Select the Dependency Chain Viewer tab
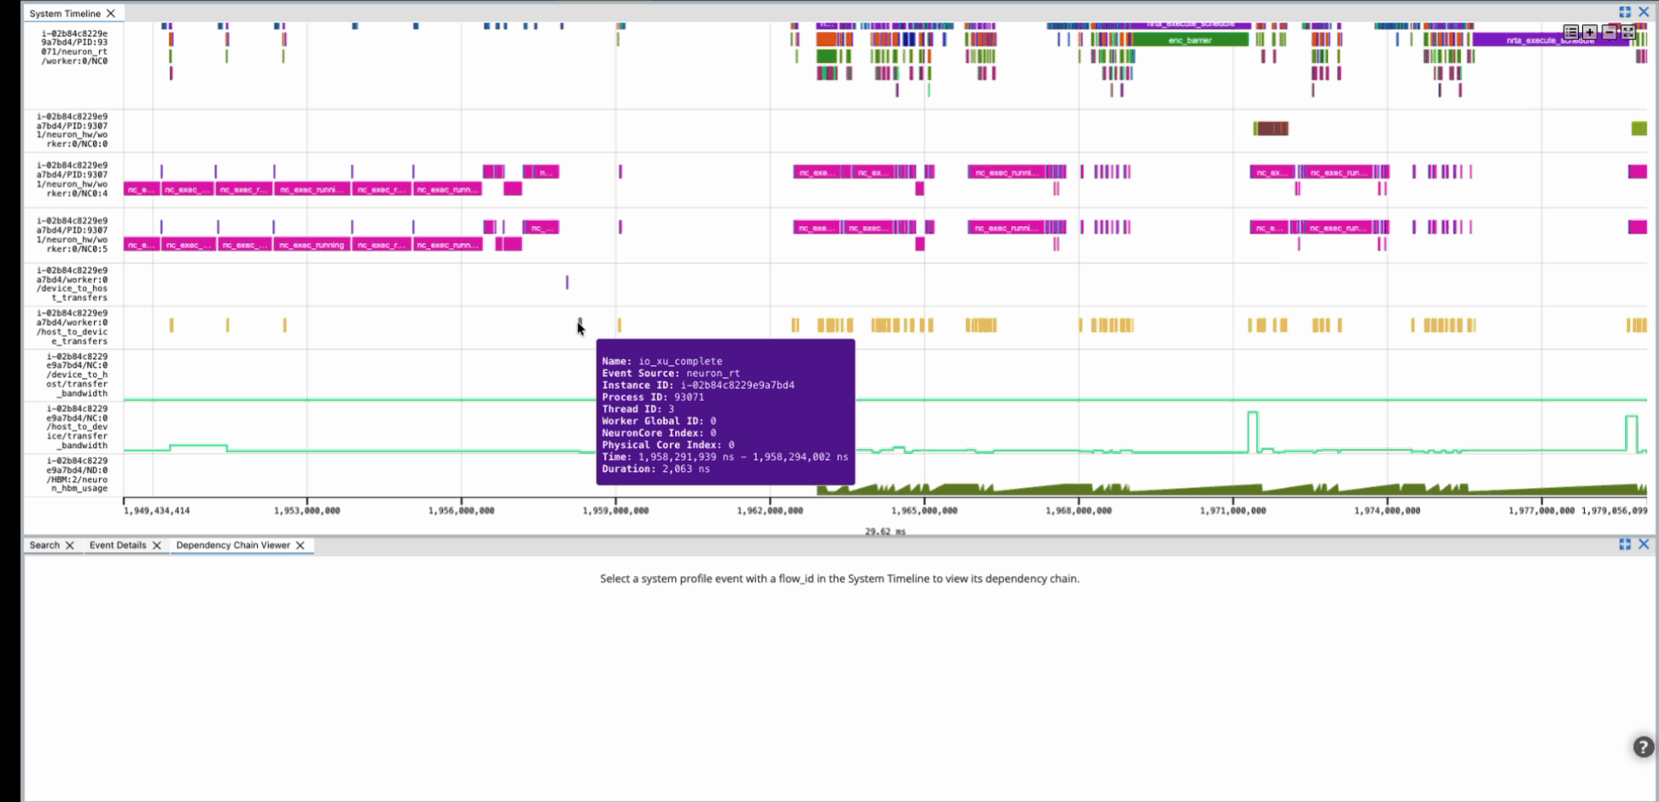Screen dimensions: 1659x802 [233, 545]
